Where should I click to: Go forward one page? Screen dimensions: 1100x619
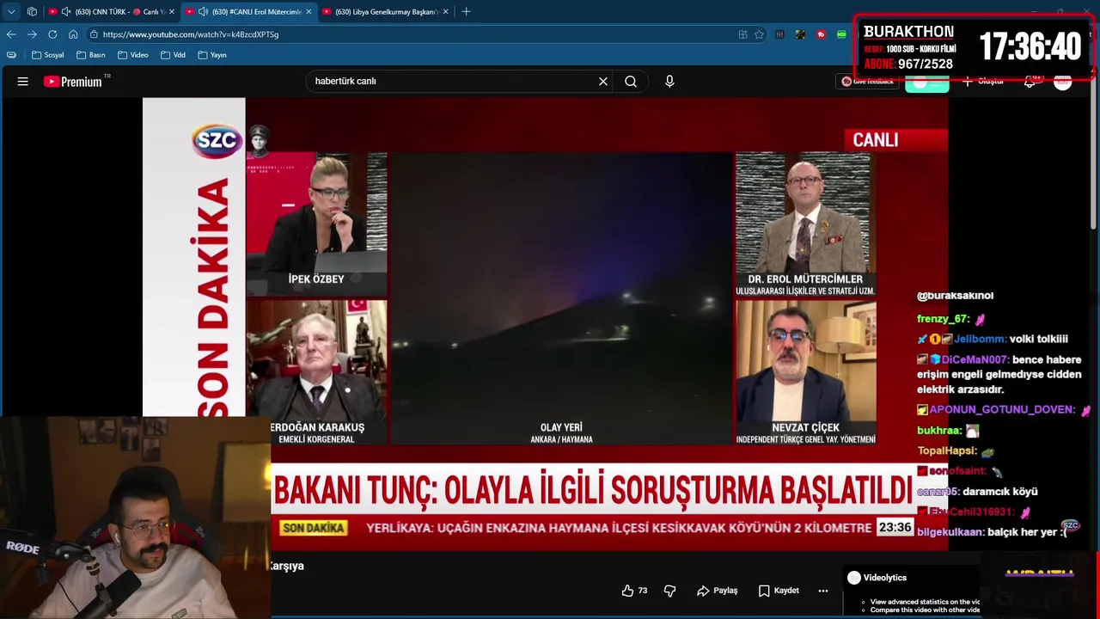(x=32, y=34)
